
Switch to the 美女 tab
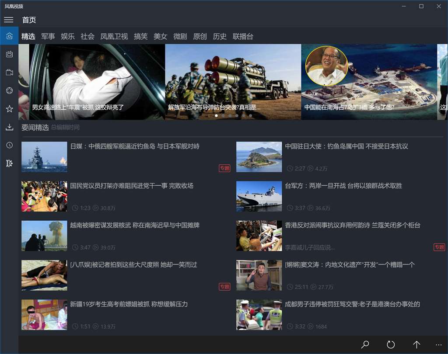pyautogui.click(x=160, y=37)
